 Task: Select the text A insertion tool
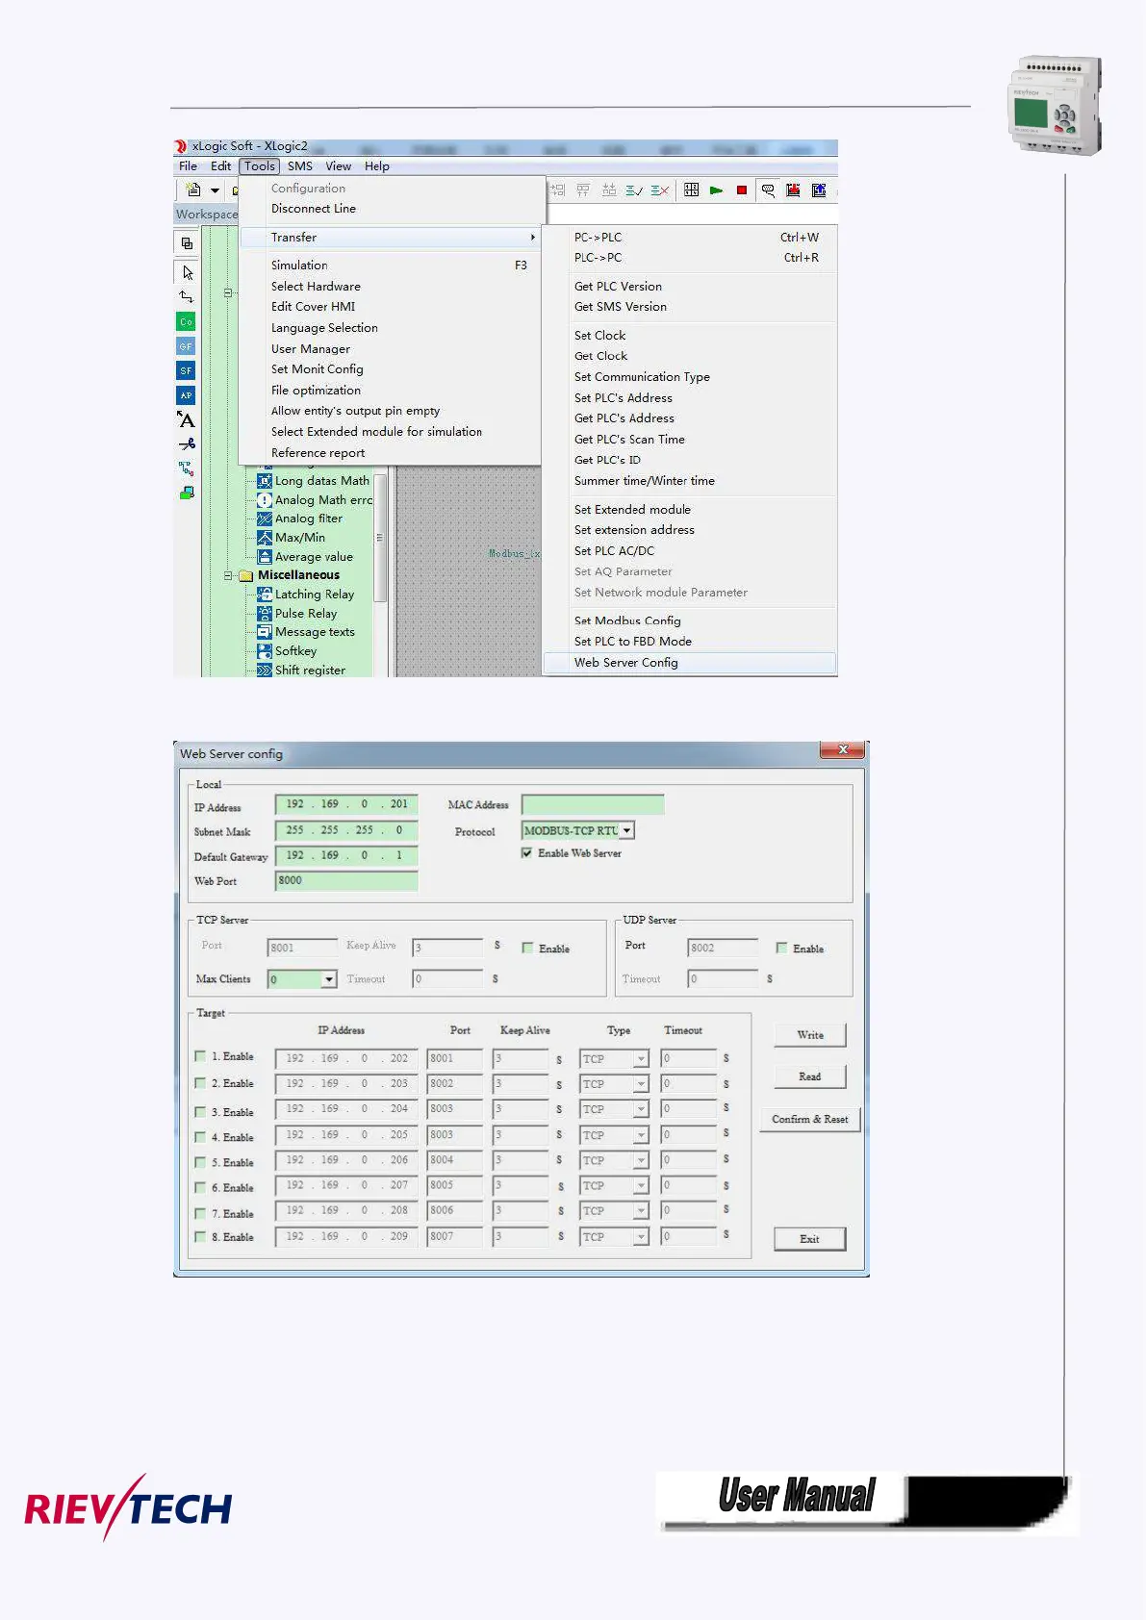point(187,419)
